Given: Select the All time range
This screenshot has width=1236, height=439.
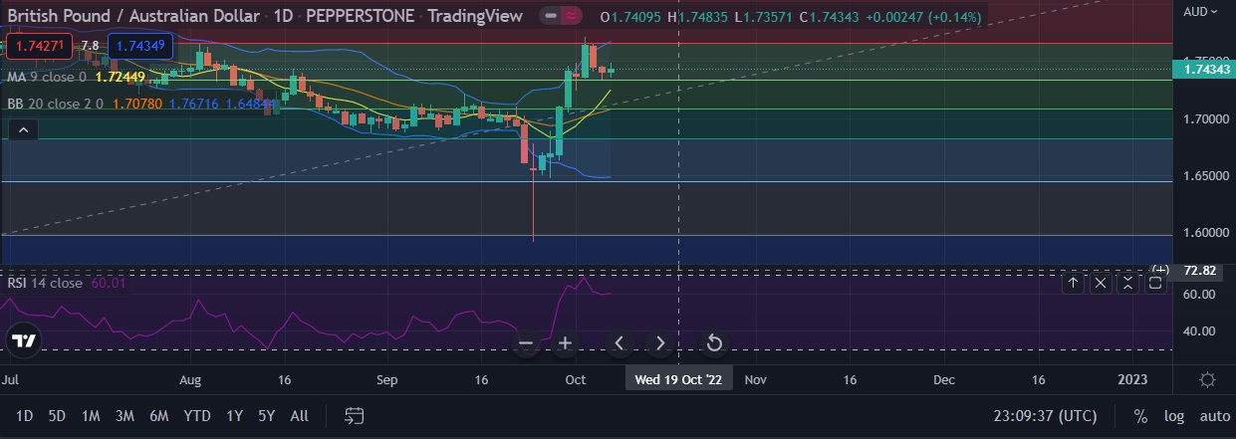Looking at the screenshot, I should point(299,416).
